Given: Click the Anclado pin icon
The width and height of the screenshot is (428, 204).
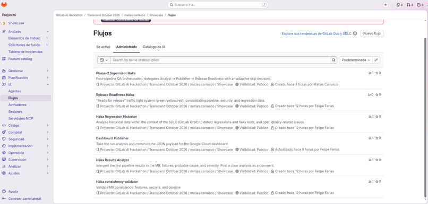Looking at the screenshot, I should pos(4,32).
